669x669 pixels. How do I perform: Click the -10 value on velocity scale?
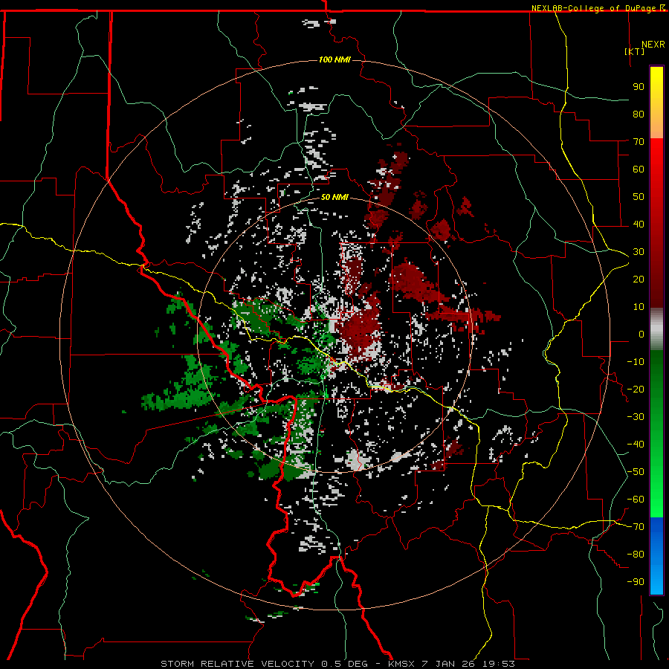tap(636, 362)
